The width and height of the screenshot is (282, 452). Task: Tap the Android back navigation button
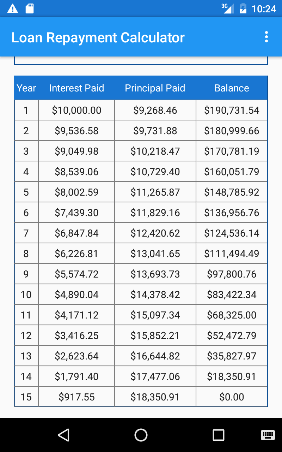click(x=63, y=435)
